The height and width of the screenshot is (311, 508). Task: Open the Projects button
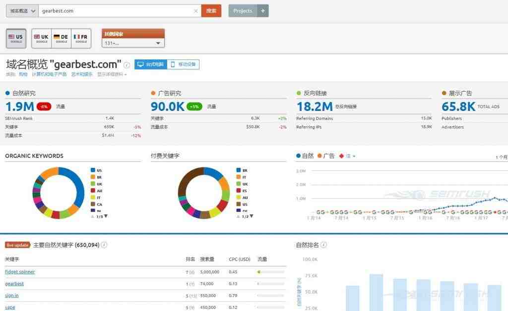click(243, 11)
